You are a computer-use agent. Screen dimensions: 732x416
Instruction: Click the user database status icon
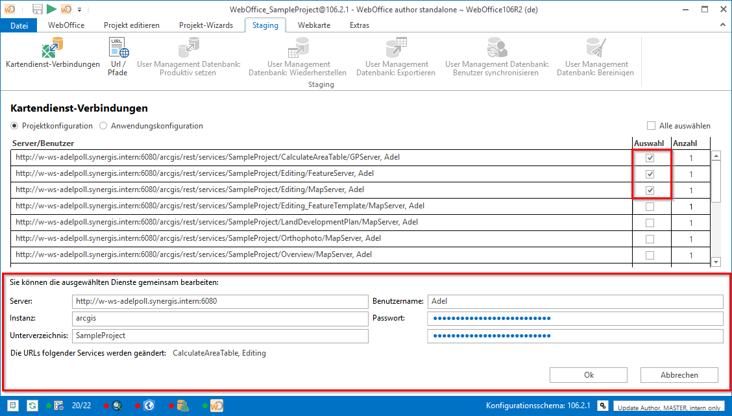click(183, 406)
